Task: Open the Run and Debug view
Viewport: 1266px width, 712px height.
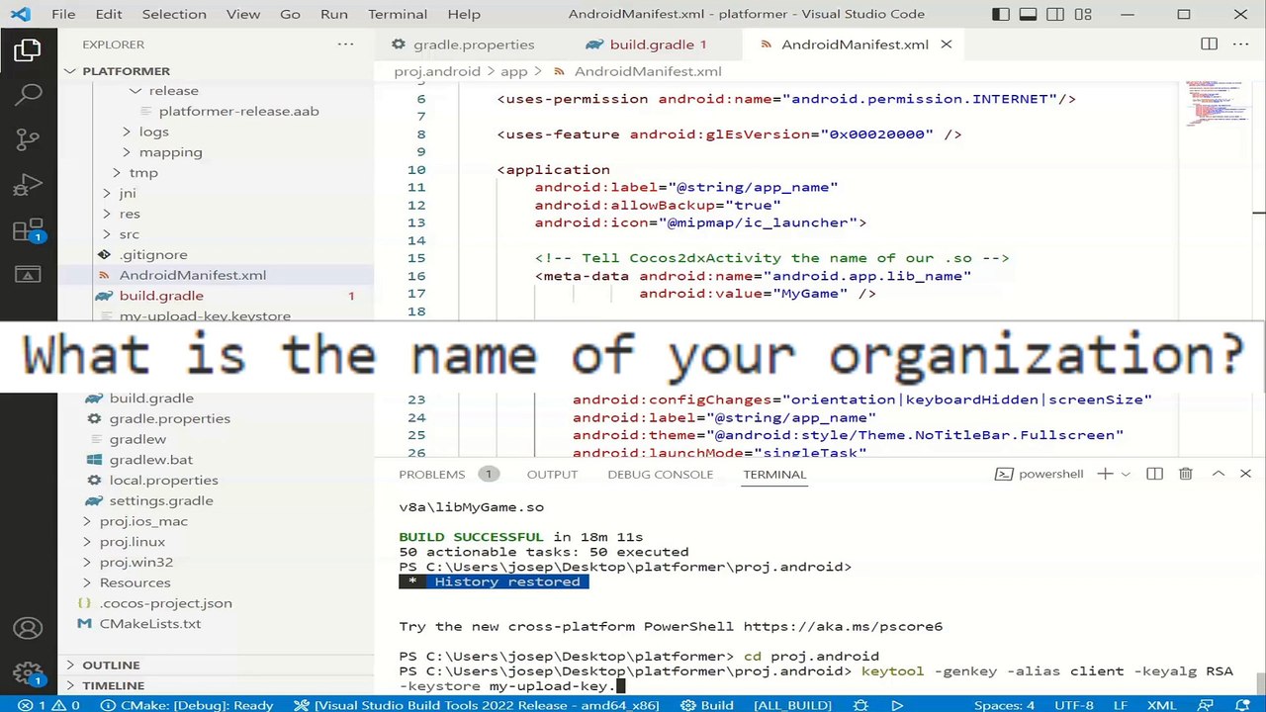Action: click(x=28, y=186)
